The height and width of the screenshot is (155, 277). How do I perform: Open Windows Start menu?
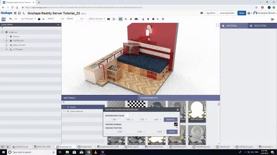click(x=3, y=152)
